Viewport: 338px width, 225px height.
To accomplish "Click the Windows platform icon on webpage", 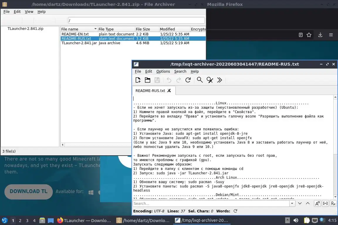I will 91,192.
